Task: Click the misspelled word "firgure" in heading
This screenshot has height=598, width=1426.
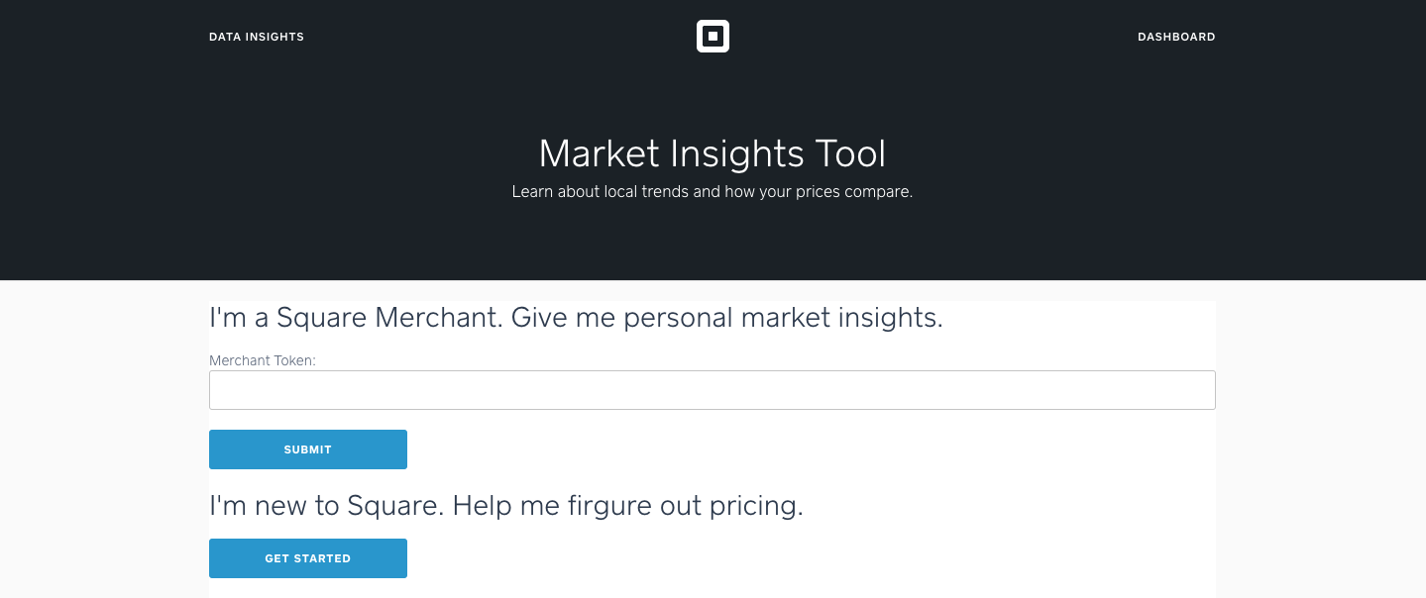Action: coord(610,506)
